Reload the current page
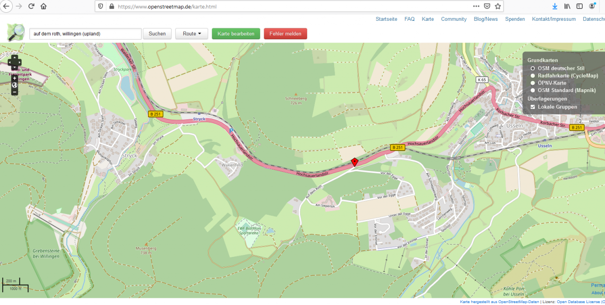The image size is (605, 305). point(31,7)
